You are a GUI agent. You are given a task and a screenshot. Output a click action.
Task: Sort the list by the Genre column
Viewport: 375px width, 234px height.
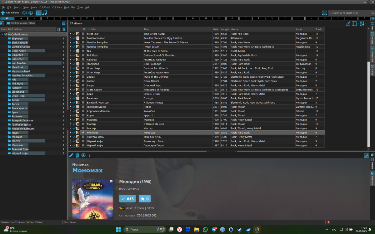(x=262, y=29)
